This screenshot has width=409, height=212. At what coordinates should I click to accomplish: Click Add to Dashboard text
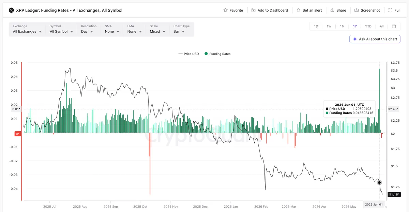[x=273, y=10]
